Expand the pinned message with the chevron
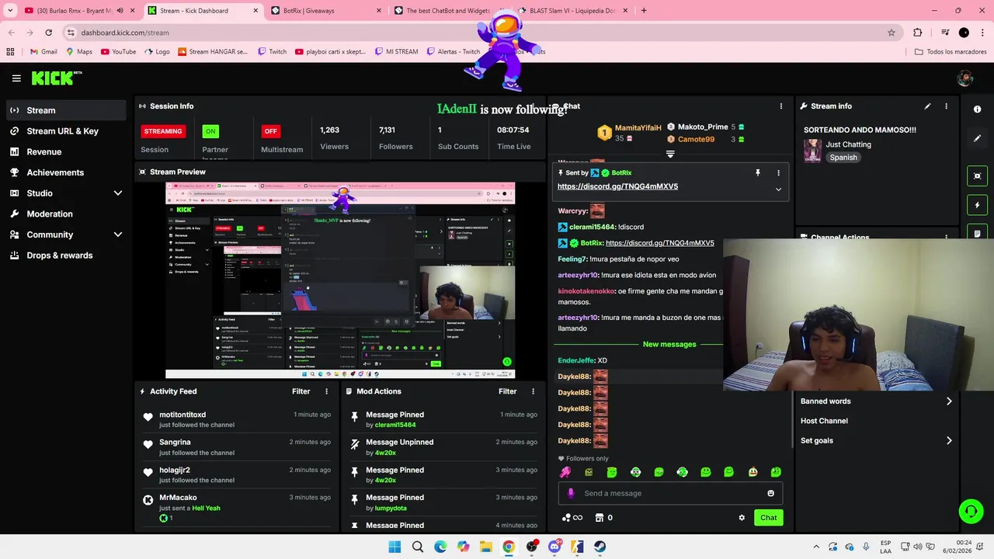This screenshot has height=559, width=994. pos(778,189)
